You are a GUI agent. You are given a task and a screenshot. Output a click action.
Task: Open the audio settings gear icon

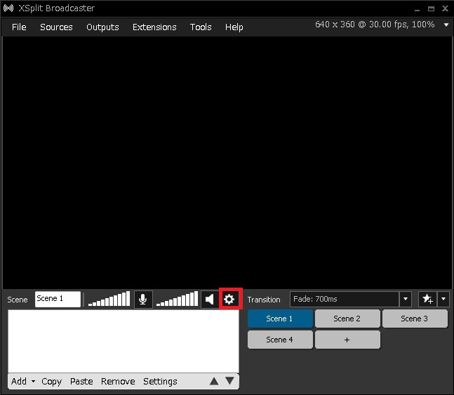pyautogui.click(x=229, y=299)
